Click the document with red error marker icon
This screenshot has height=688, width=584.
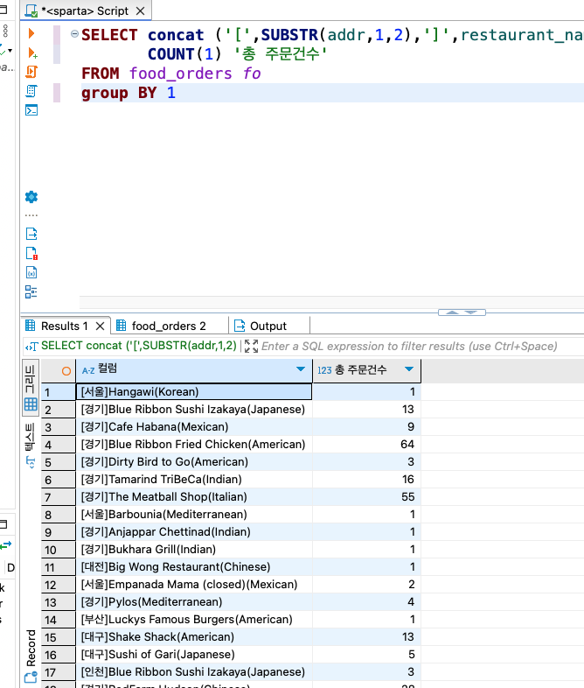pyautogui.click(x=31, y=253)
